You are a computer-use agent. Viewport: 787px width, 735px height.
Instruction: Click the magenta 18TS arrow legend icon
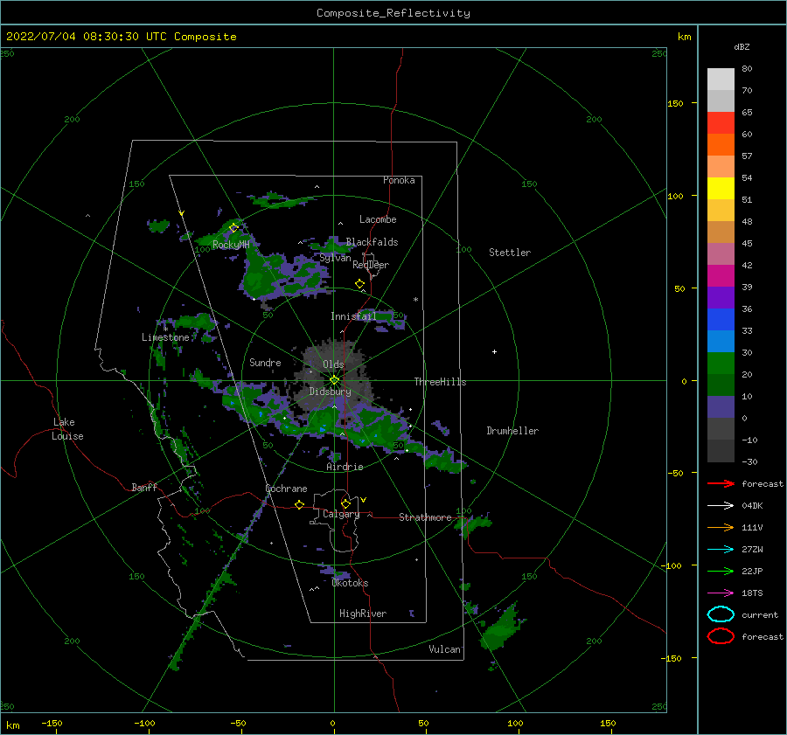point(721,593)
